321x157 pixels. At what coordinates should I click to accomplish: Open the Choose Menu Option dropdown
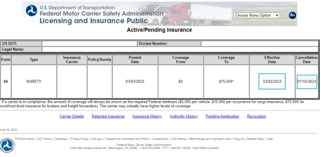256,15
